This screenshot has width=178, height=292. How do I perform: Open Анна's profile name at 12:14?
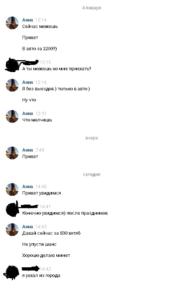click(28, 20)
